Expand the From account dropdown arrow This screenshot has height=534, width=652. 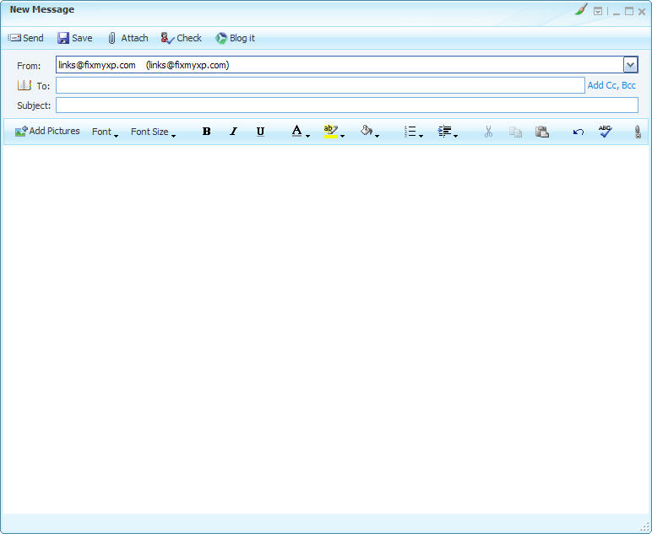click(x=630, y=65)
